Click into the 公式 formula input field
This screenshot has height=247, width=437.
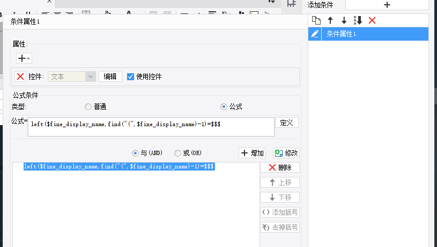(151, 127)
